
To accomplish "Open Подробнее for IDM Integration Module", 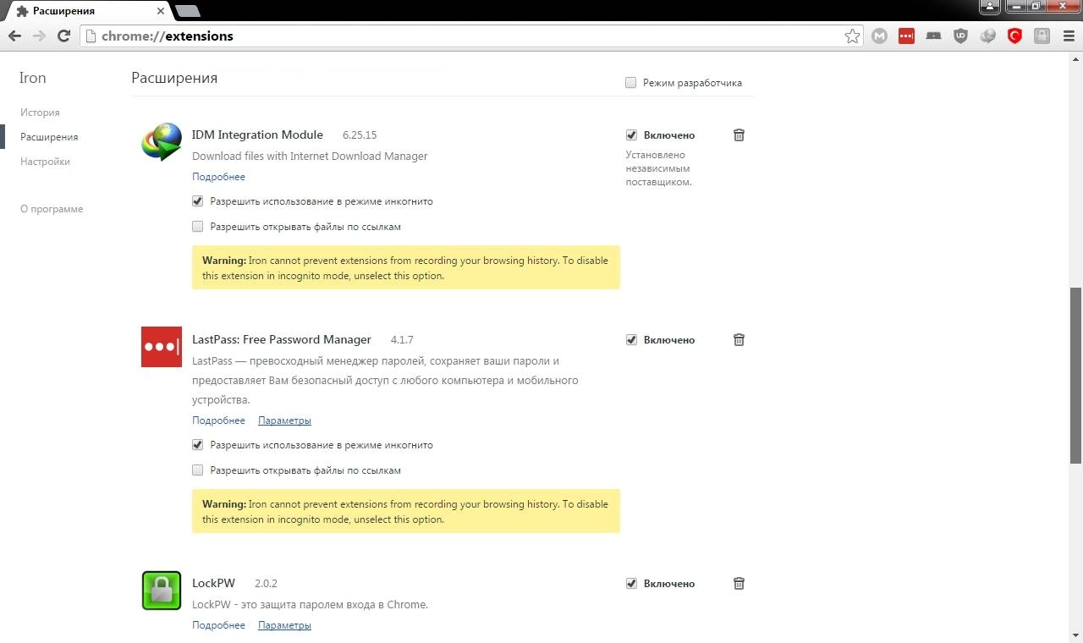I will 218,177.
